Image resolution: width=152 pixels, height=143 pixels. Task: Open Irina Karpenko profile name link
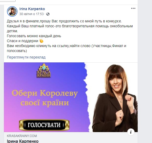click(x=32, y=9)
